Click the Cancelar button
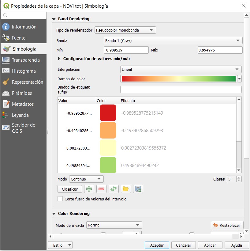The height and width of the screenshot is (251, 250). click(184, 245)
